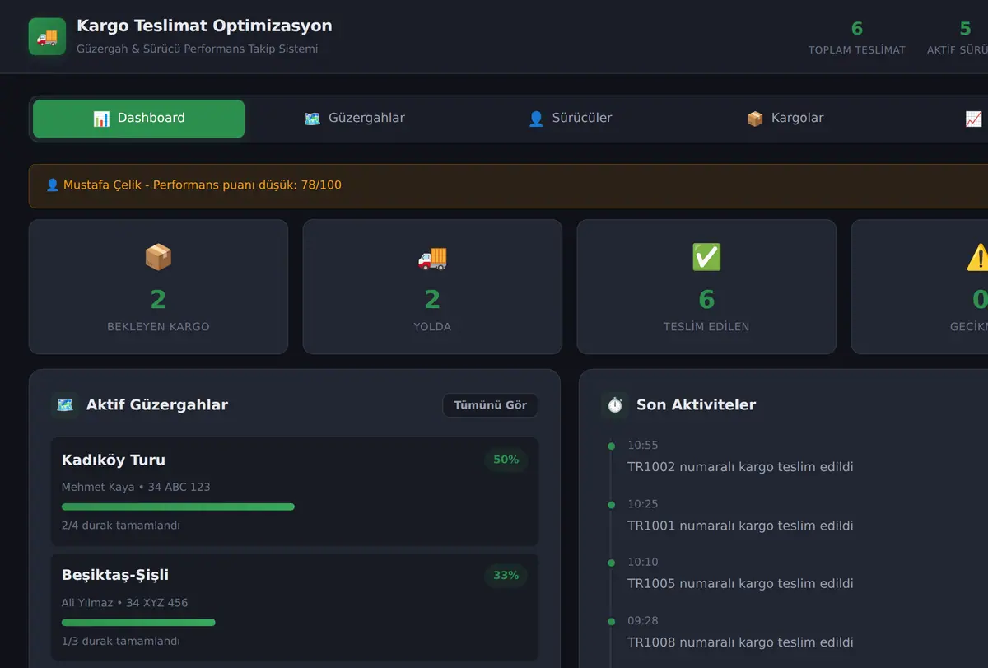
Task: Click the Toplam Teslimat header stat
Action: [857, 38]
